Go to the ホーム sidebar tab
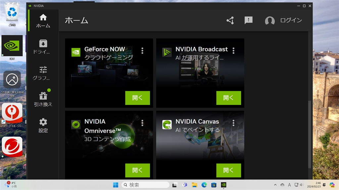The image size is (339, 190). tap(43, 21)
